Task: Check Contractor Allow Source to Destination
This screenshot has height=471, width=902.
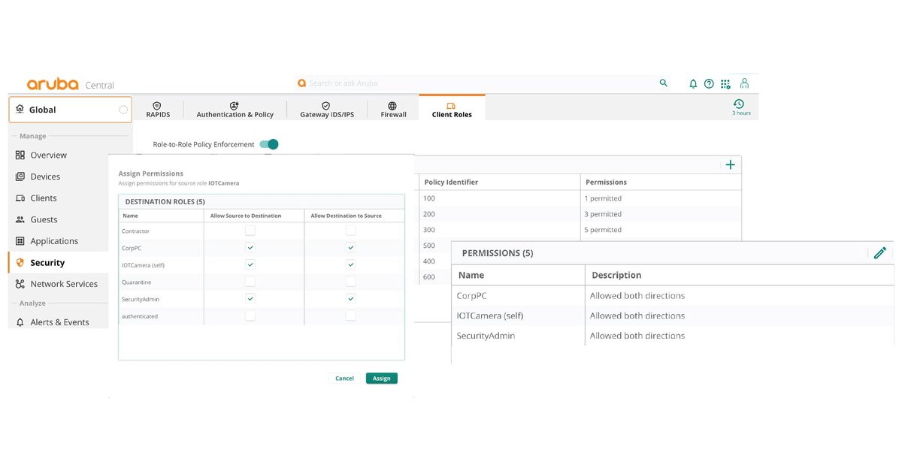Action: [250, 231]
